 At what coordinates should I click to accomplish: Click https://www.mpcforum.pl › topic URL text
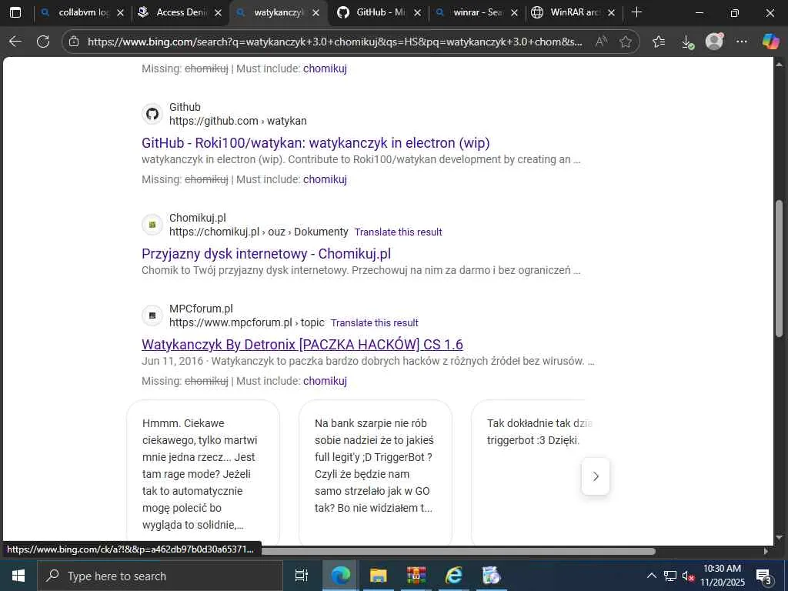pos(247,322)
